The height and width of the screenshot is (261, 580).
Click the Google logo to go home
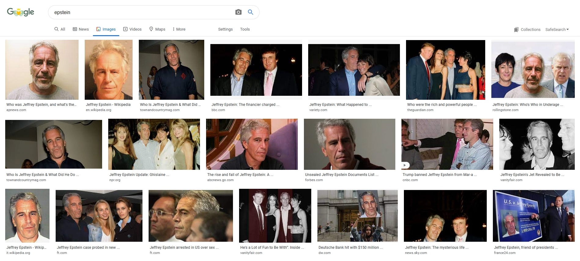20,12
